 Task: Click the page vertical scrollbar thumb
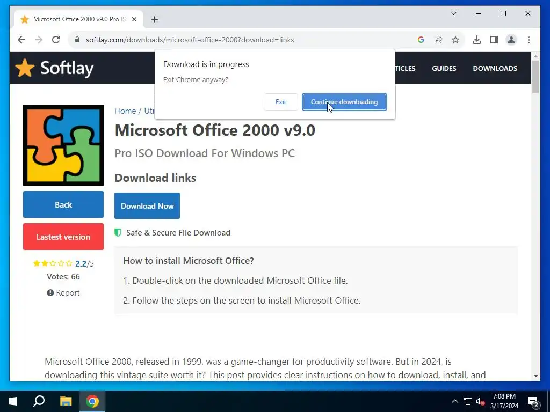535,77
